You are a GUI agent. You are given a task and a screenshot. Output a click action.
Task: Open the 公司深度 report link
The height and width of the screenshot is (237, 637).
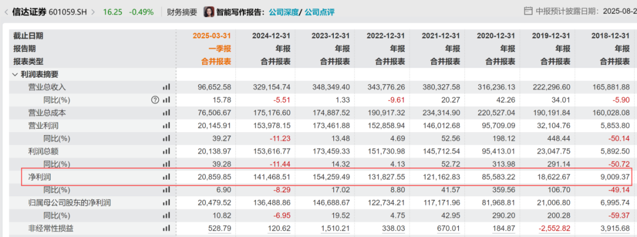pos(283,12)
